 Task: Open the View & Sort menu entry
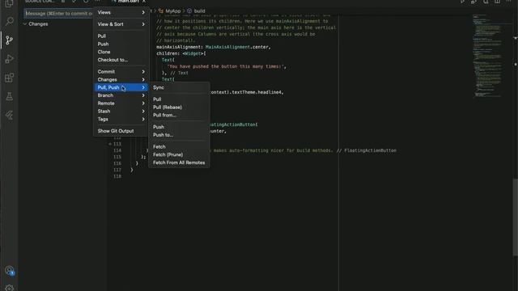pos(121,24)
